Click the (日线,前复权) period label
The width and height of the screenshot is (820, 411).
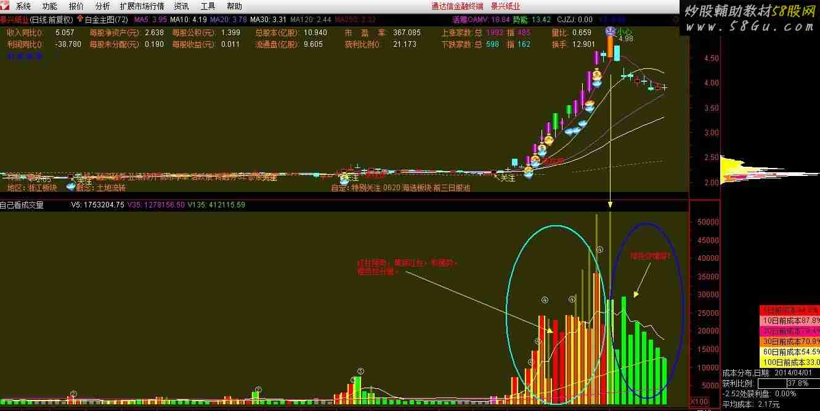[52, 20]
